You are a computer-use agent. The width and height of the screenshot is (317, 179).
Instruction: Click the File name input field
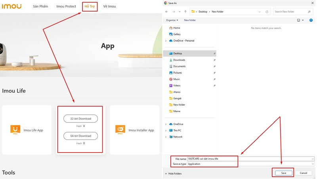250,159
